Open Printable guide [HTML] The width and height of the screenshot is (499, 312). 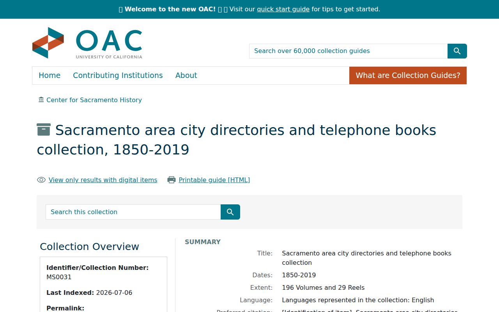click(214, 180)
